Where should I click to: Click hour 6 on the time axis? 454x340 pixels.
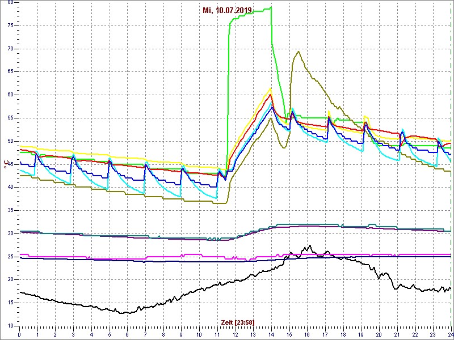point(127,335)
